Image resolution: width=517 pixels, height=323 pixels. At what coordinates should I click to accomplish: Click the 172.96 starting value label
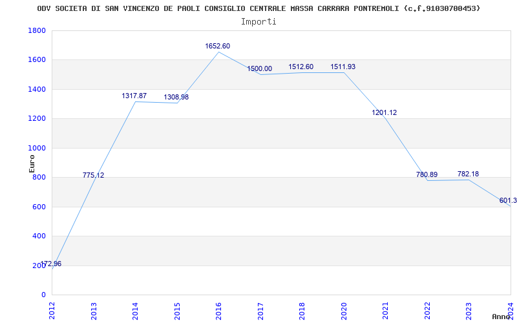pyautogui.click(x=51, y=264)
